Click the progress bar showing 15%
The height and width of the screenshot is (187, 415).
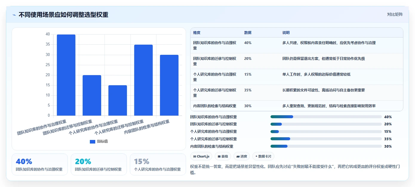click(326, 132)
